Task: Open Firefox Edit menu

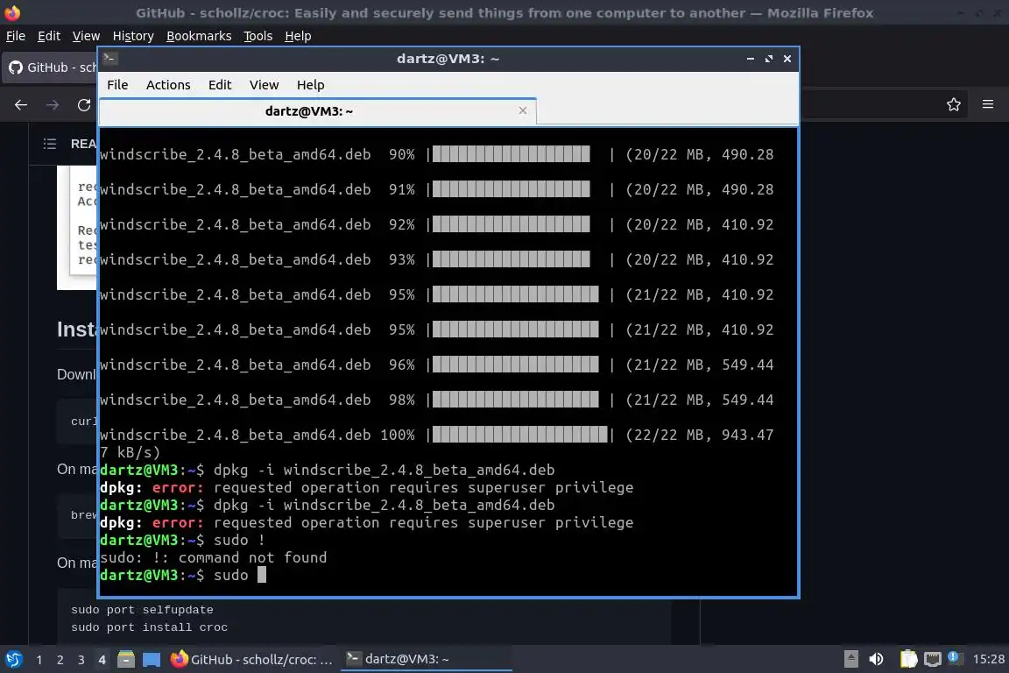Action: point(49,36)
